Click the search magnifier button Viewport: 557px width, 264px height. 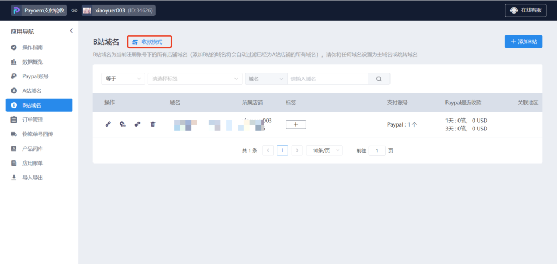coord(379,79)
